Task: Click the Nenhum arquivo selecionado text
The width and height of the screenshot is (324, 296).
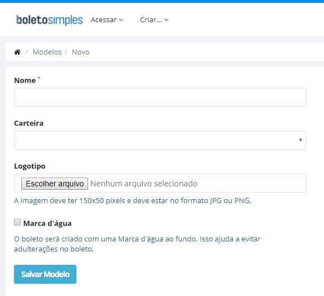Action: (x=144, y=184)
